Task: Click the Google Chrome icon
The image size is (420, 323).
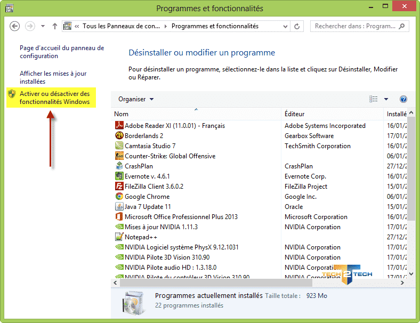Action: point(119,196)
